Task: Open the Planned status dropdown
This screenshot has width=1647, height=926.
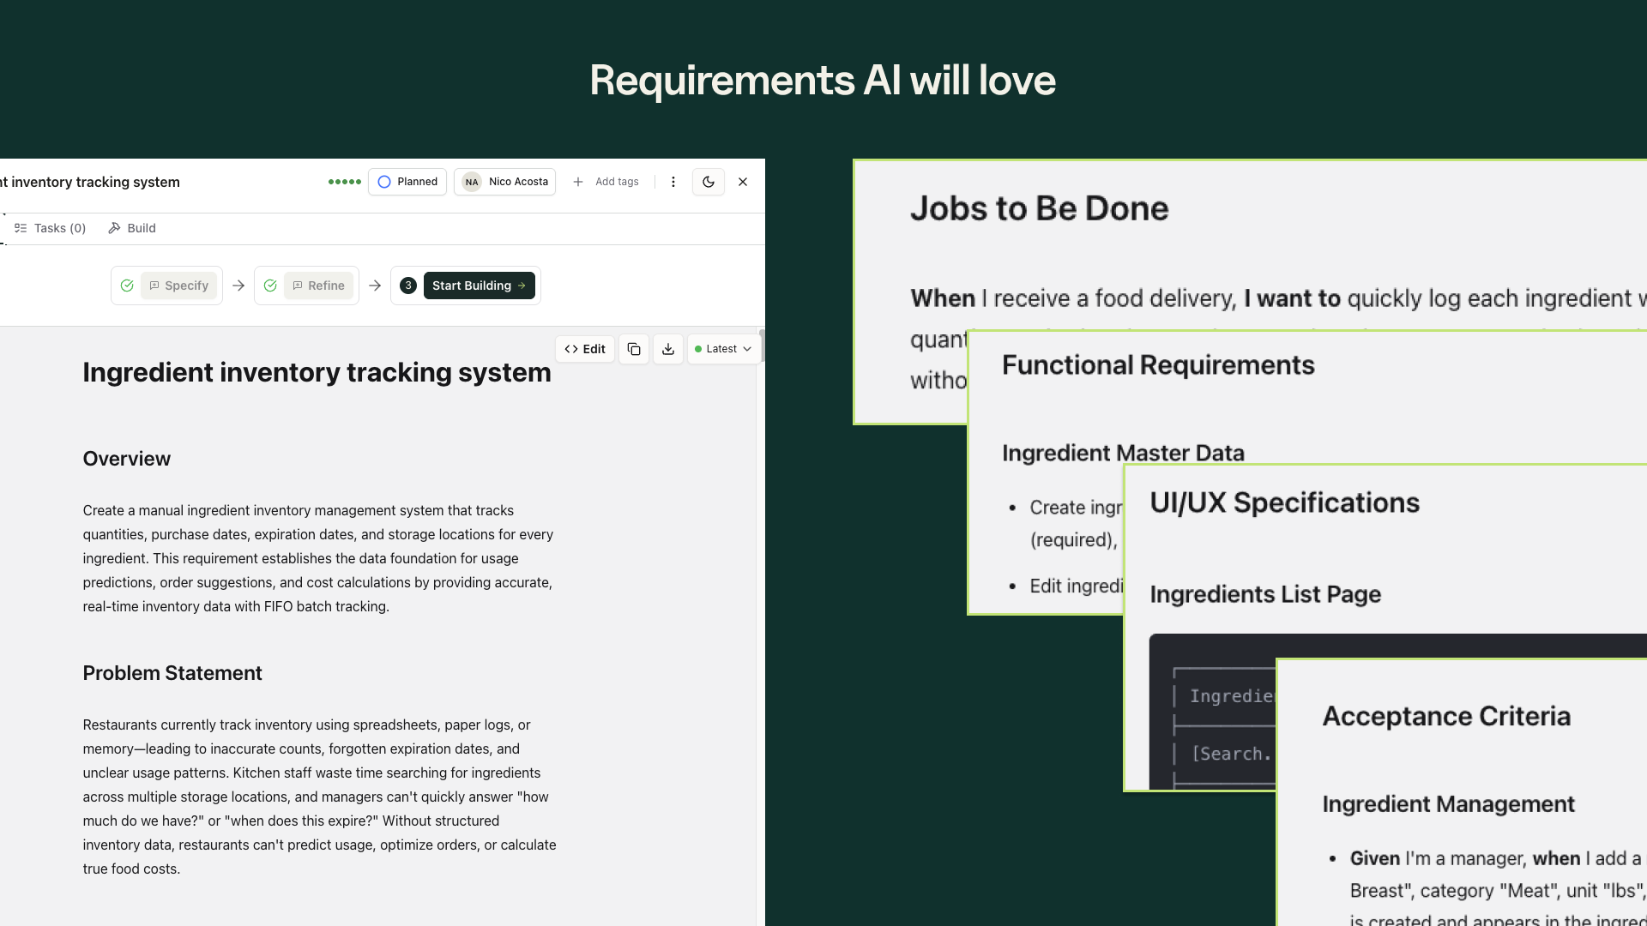Action: click(407, 182)
